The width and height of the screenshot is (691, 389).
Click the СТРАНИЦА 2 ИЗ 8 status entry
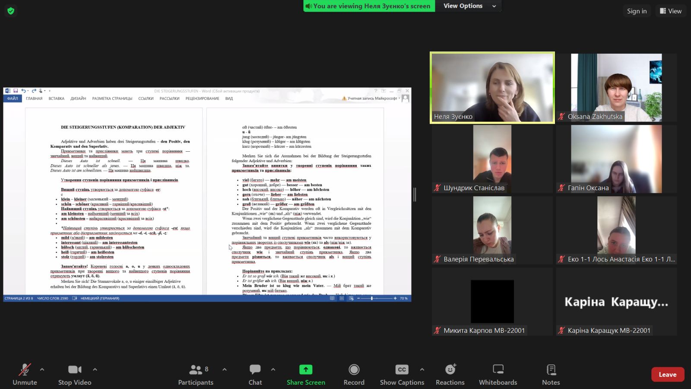[19, 298]
